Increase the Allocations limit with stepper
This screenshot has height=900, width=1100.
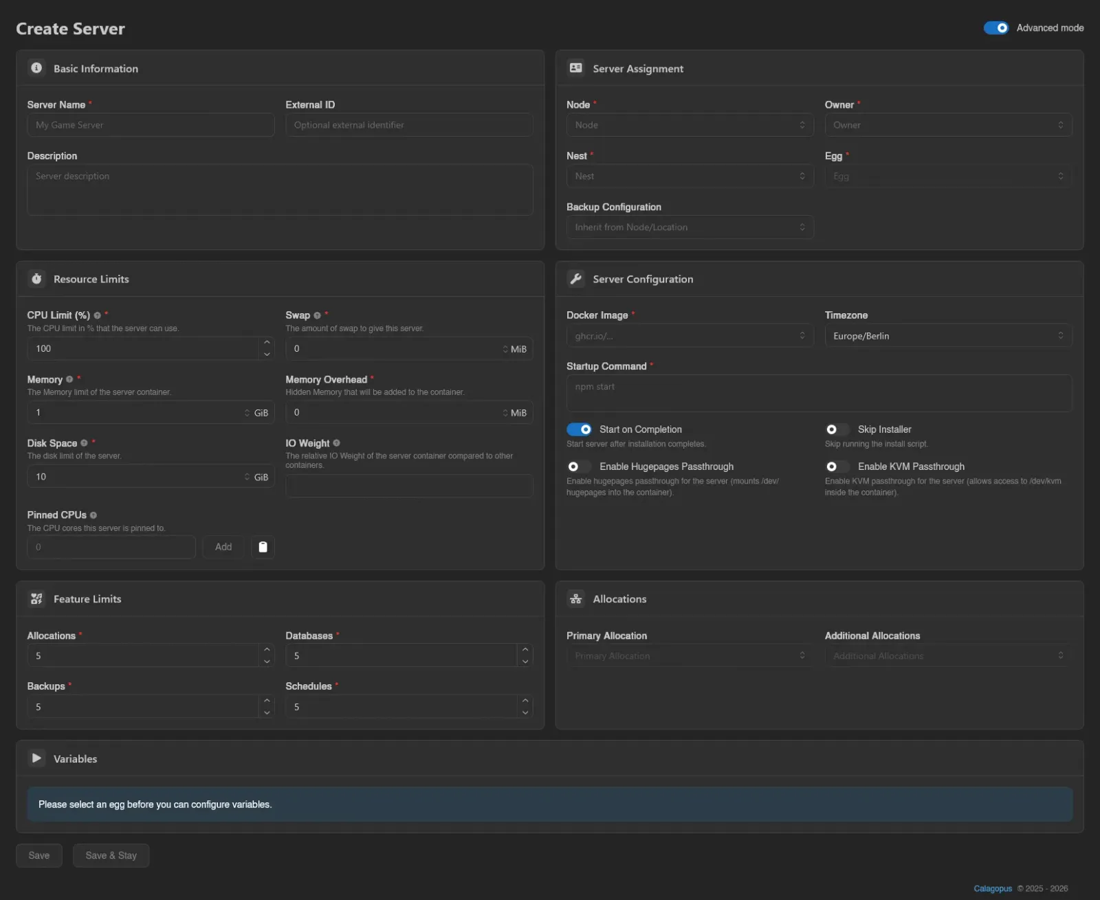267,649
